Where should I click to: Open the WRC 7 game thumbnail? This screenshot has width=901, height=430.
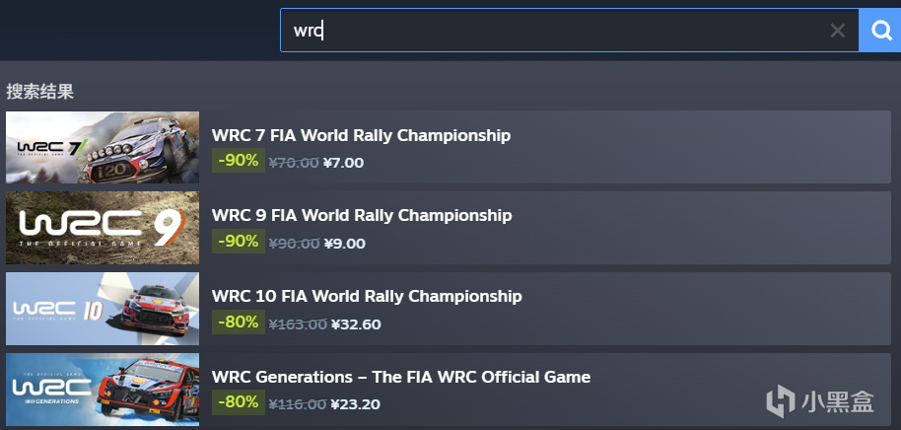[103, 148]
